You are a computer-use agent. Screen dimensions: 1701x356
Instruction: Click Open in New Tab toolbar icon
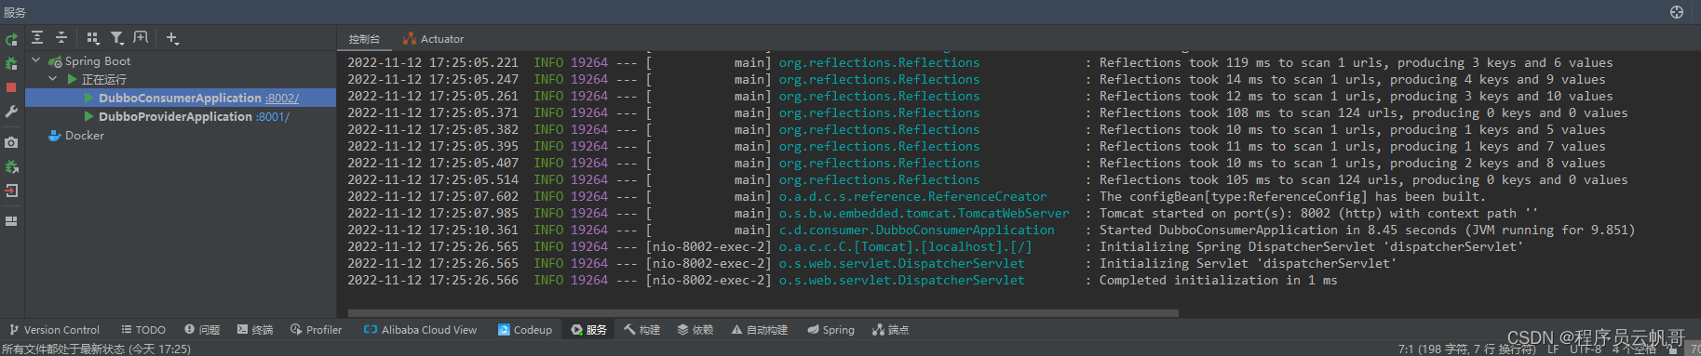coord(141,37)
